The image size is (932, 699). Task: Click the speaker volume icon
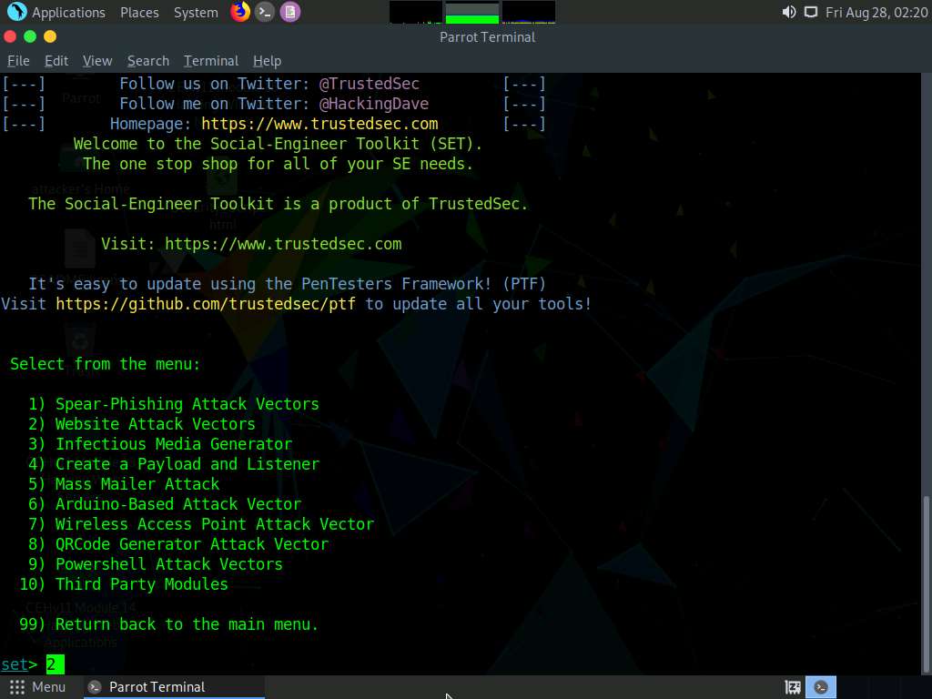(x=788, y=12)
